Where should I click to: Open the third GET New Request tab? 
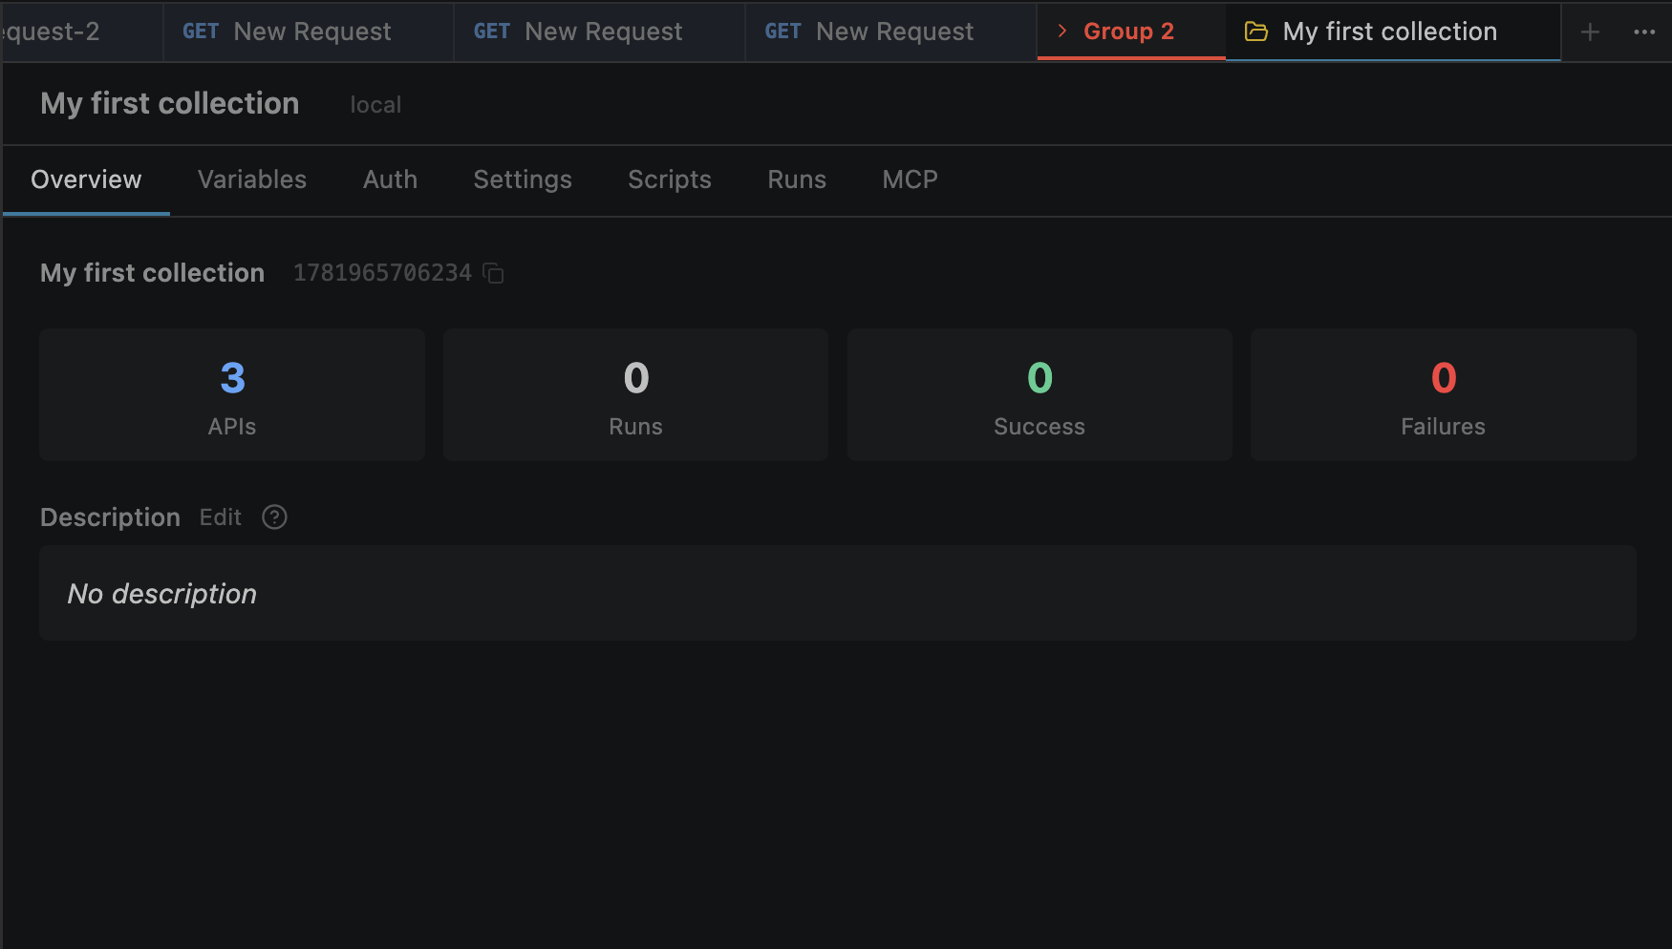point(890,32)
